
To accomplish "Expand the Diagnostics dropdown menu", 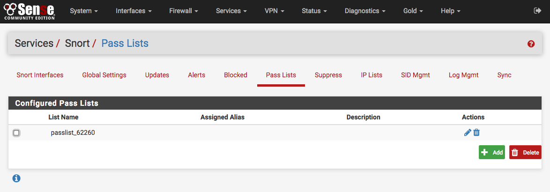I will coord(365,11).
